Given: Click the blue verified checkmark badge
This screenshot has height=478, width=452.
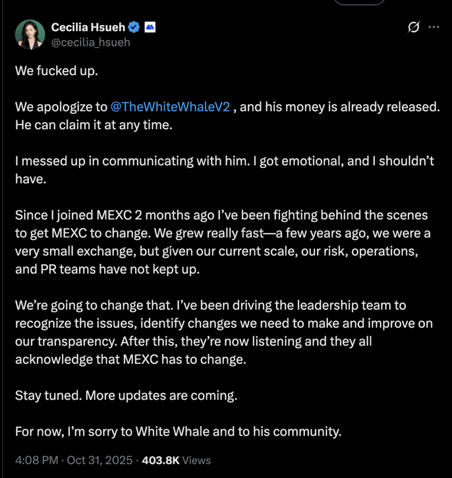Looking at the screenshot, I should [x=134, y=28].
